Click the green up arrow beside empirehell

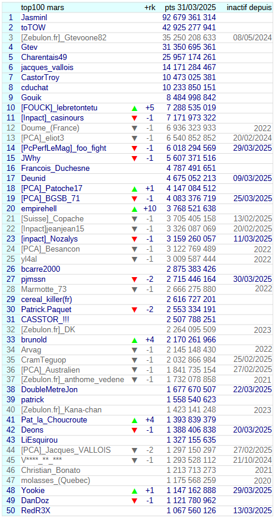click(134, 209)
